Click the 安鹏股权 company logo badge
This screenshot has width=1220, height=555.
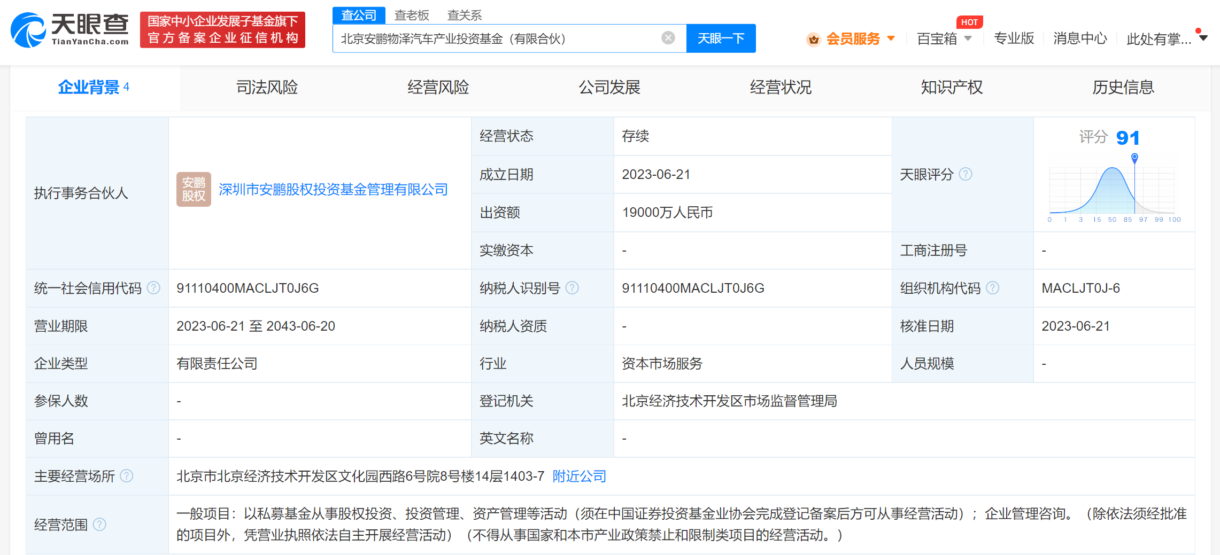click(194, 189)
